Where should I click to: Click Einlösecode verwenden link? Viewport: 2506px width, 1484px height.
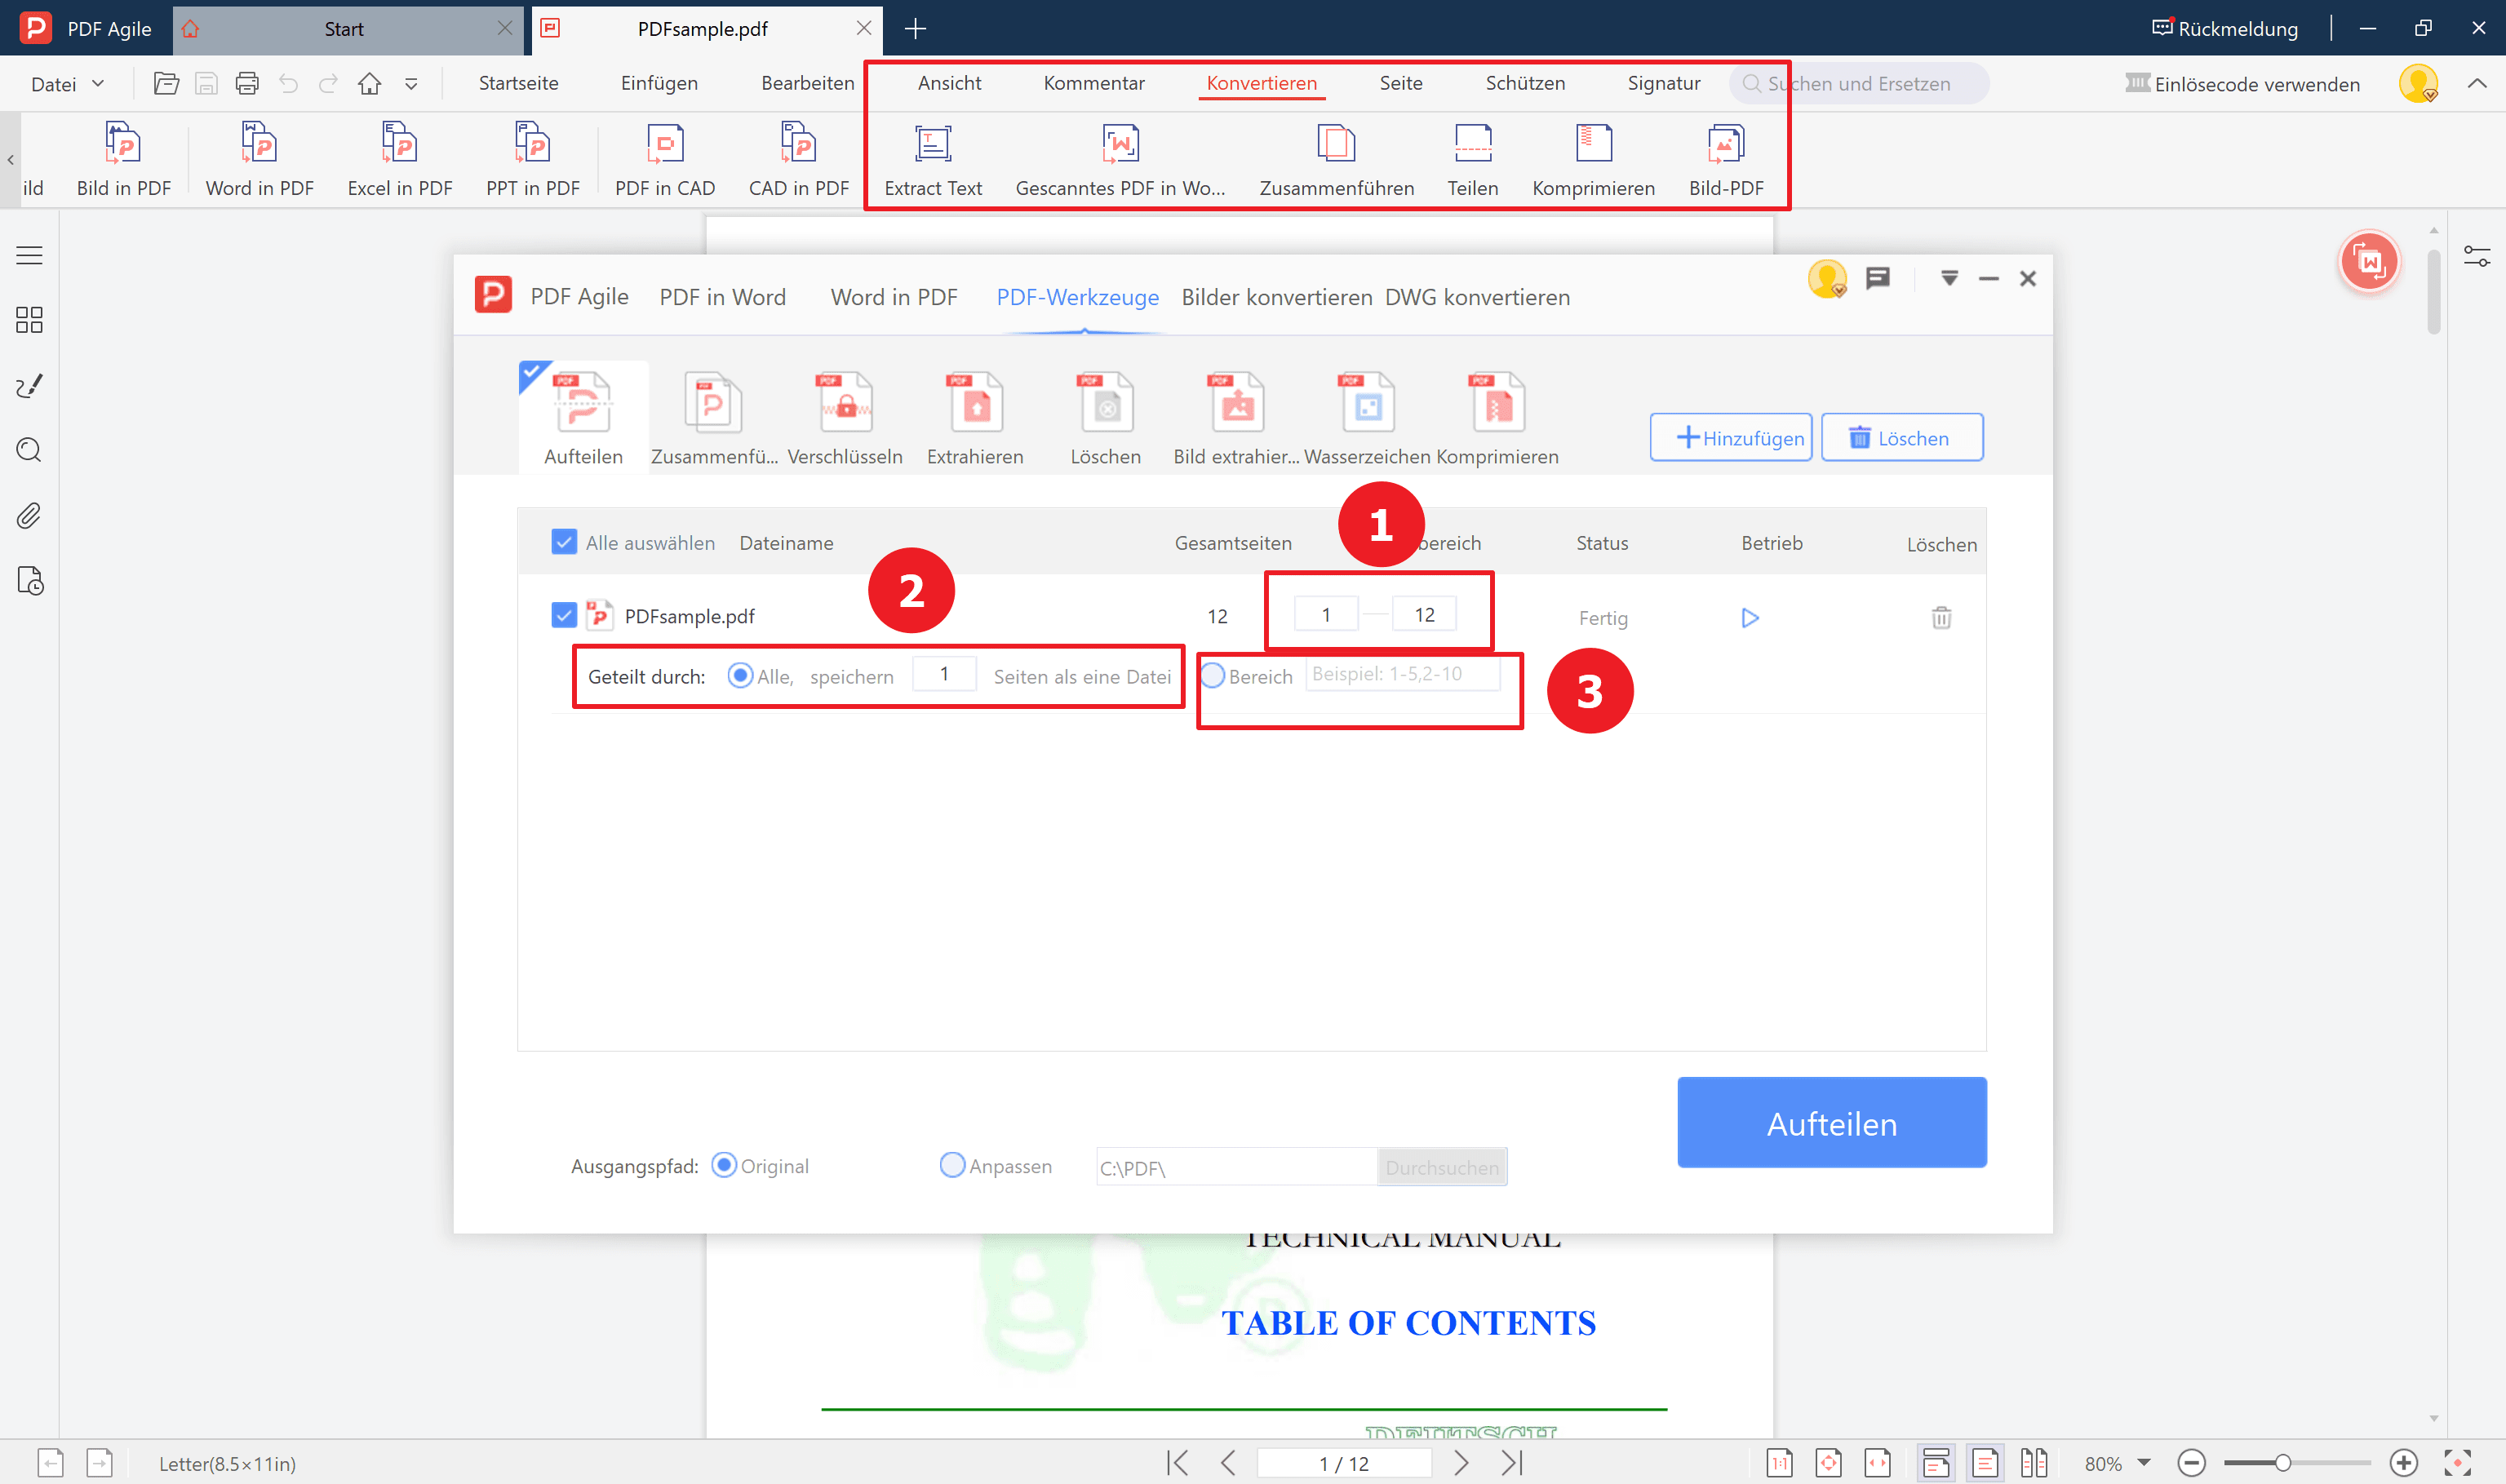point(2242,84)
